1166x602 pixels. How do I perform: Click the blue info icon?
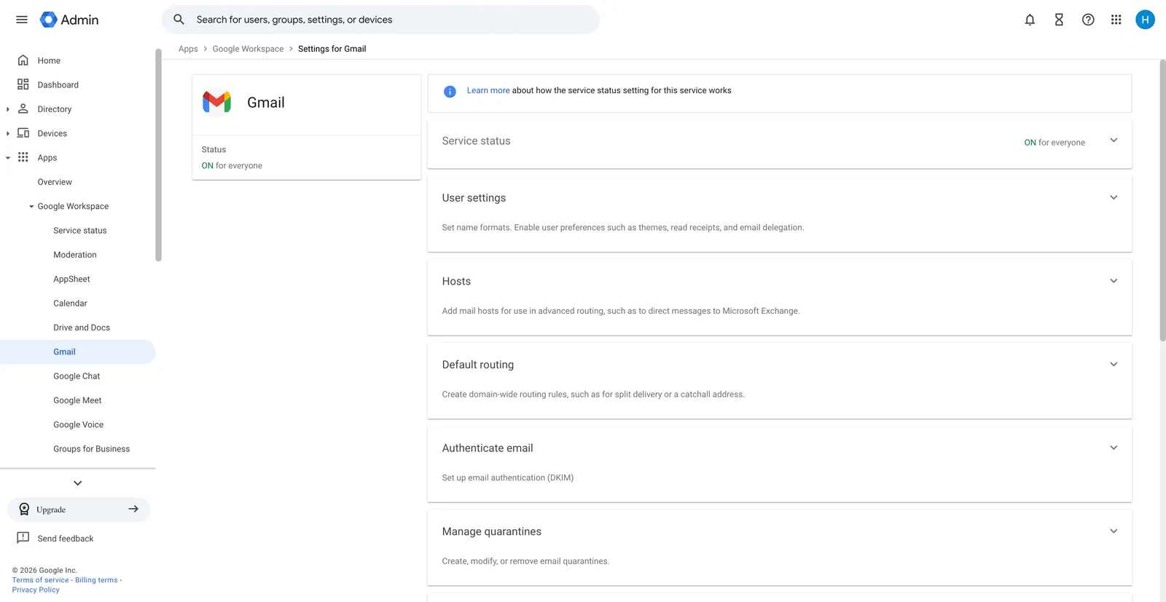coord(450,91)
